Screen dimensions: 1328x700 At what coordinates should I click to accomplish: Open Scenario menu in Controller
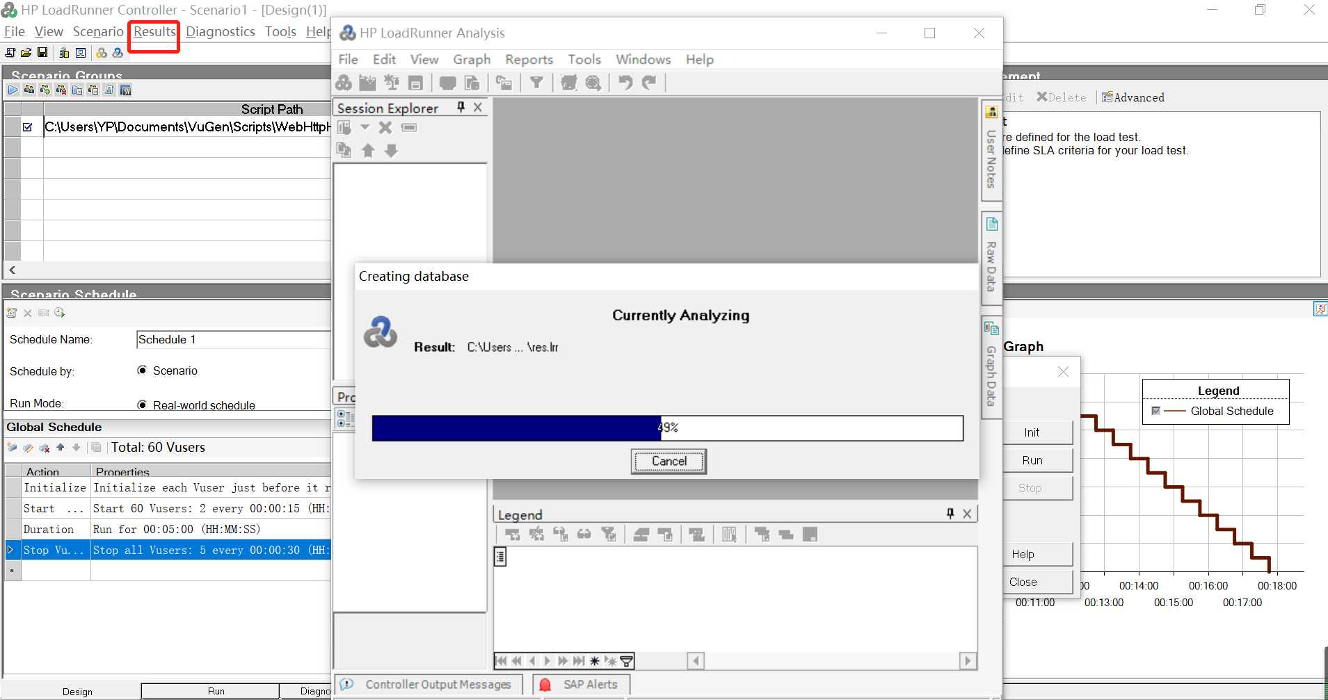pos(98,32)
